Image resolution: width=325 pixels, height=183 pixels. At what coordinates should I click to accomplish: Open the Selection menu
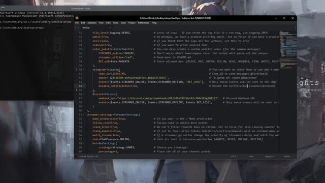point(92,23)
